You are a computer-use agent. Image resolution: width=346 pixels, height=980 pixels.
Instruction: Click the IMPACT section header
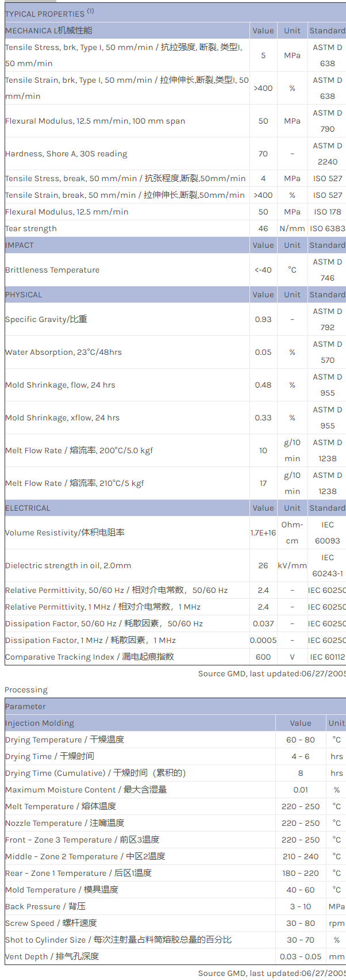point(20,245)
